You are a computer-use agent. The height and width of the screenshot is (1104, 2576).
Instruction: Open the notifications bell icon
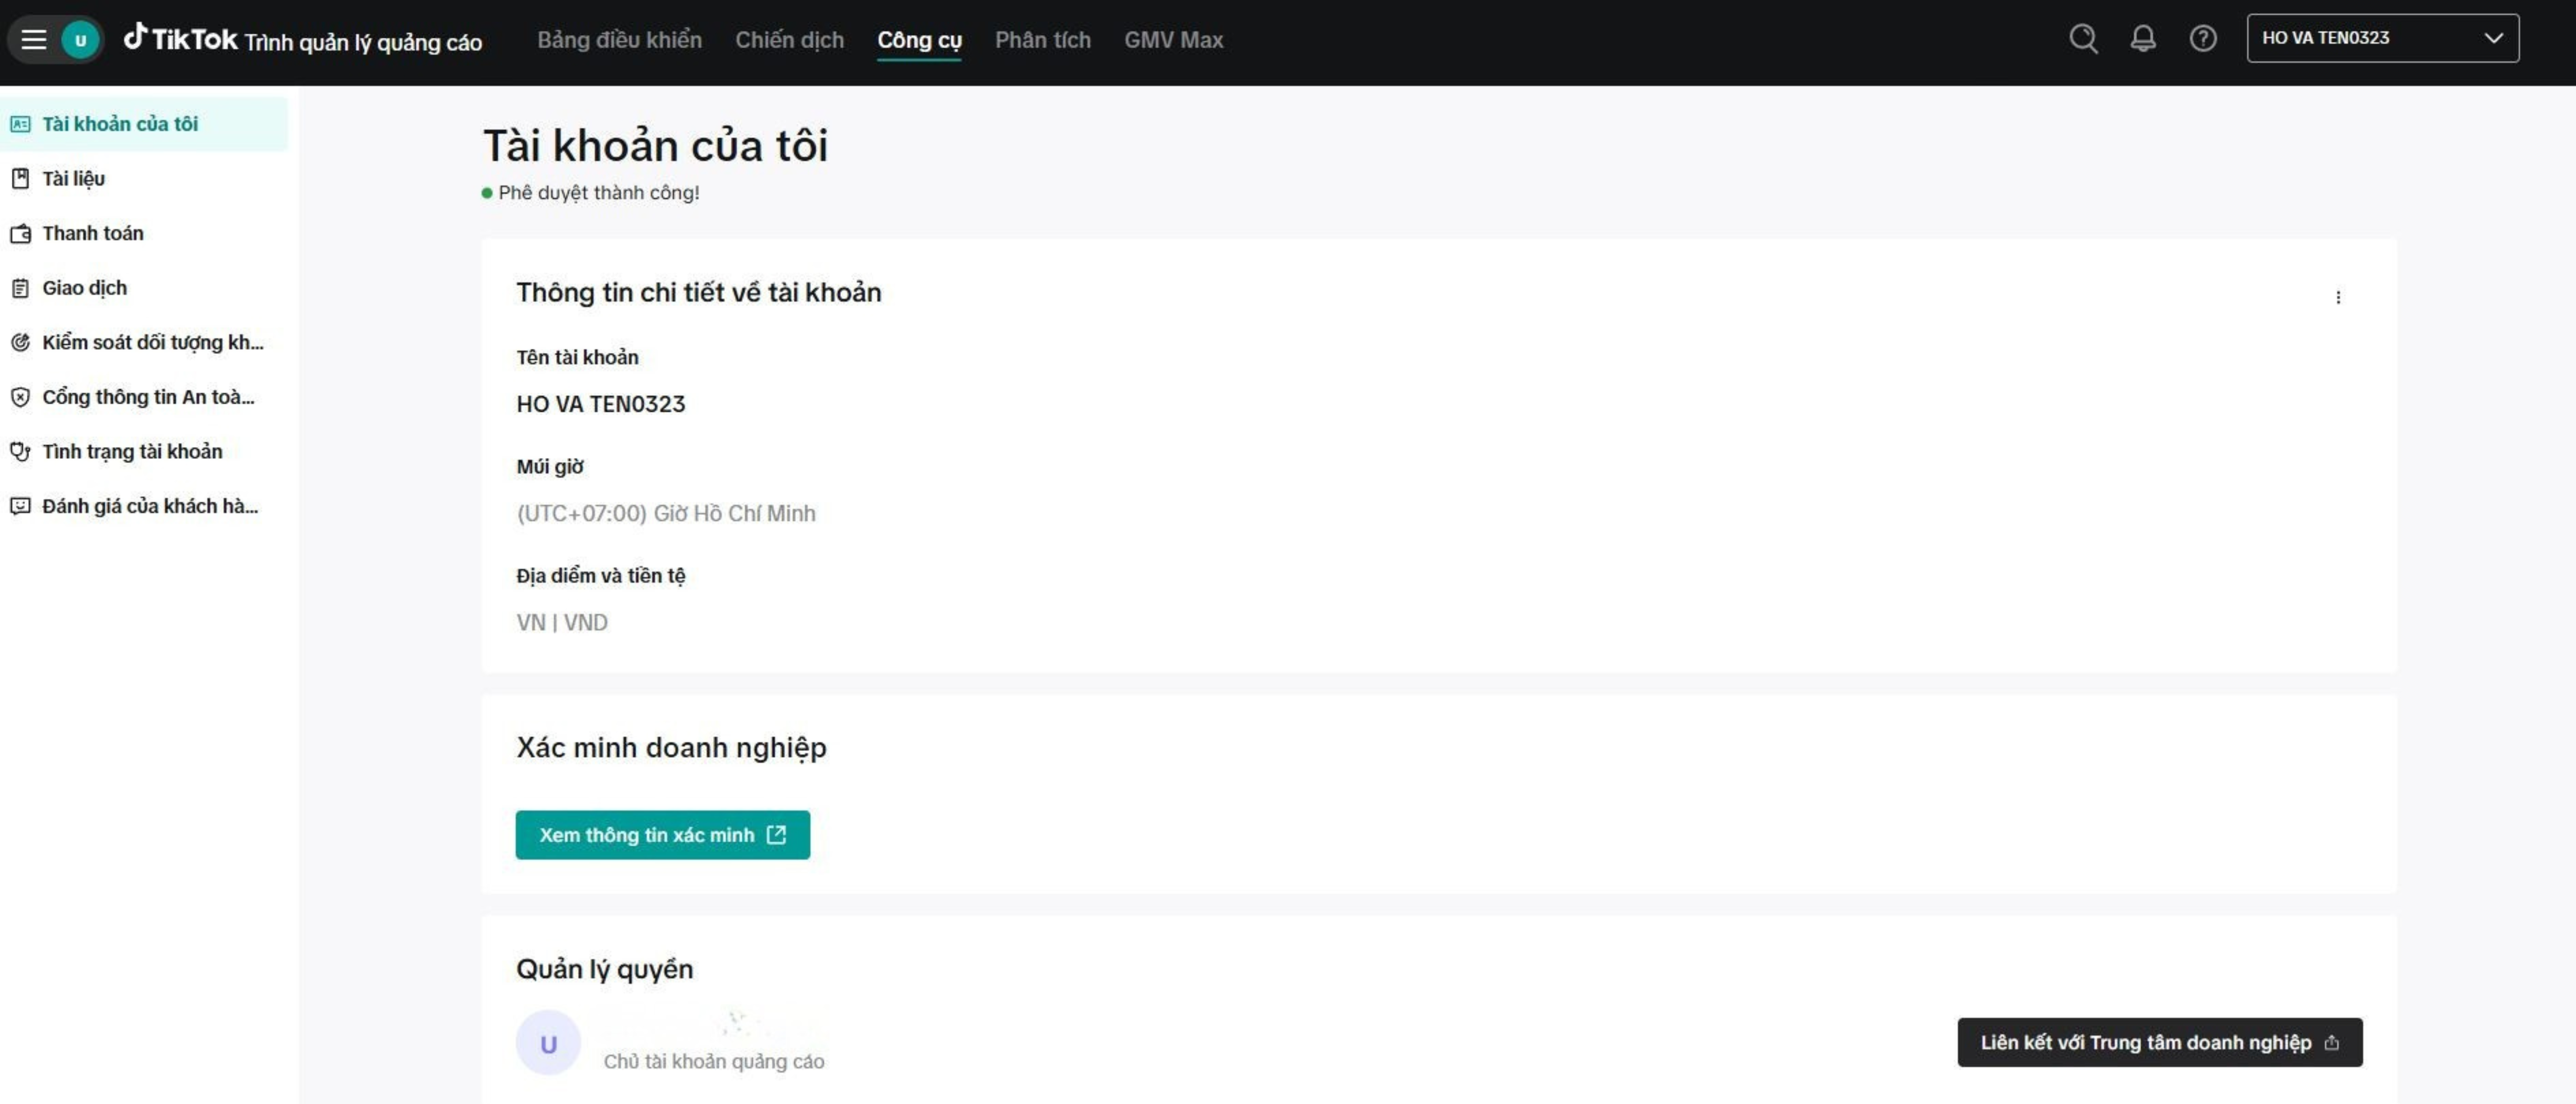(x=2142, y=39)
